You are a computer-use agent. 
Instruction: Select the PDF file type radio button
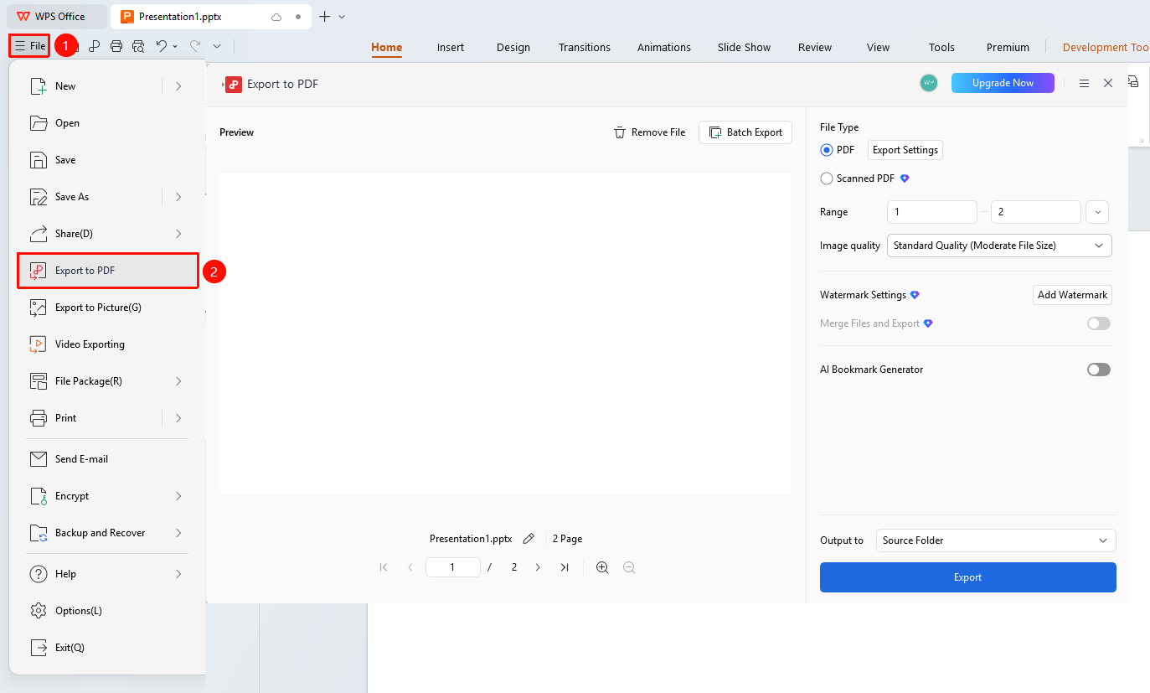(827, 150)
